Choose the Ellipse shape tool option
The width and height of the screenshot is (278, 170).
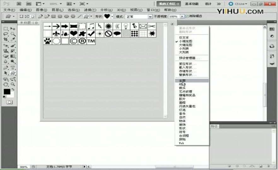67,16
